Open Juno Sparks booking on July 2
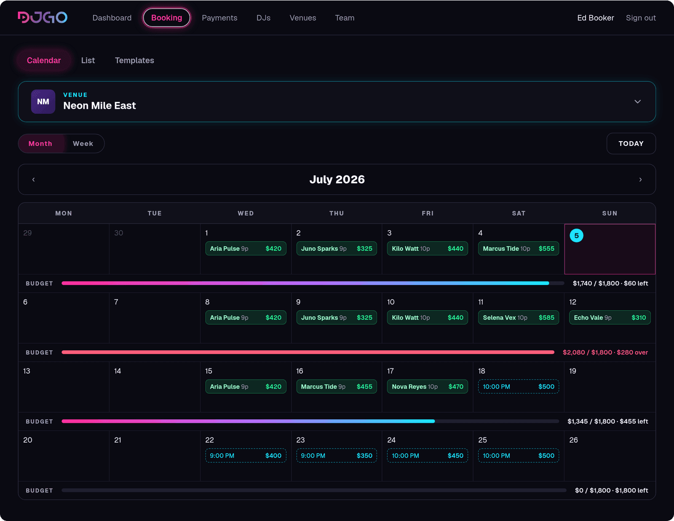This screenshot has height=521, width=674. 337,249
